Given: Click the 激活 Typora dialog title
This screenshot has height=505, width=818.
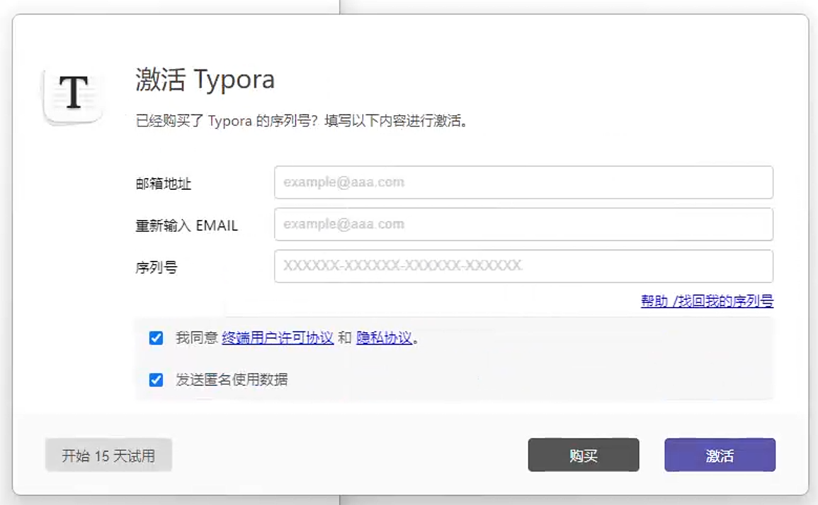Looking at the screenshot, I should 204,80.
